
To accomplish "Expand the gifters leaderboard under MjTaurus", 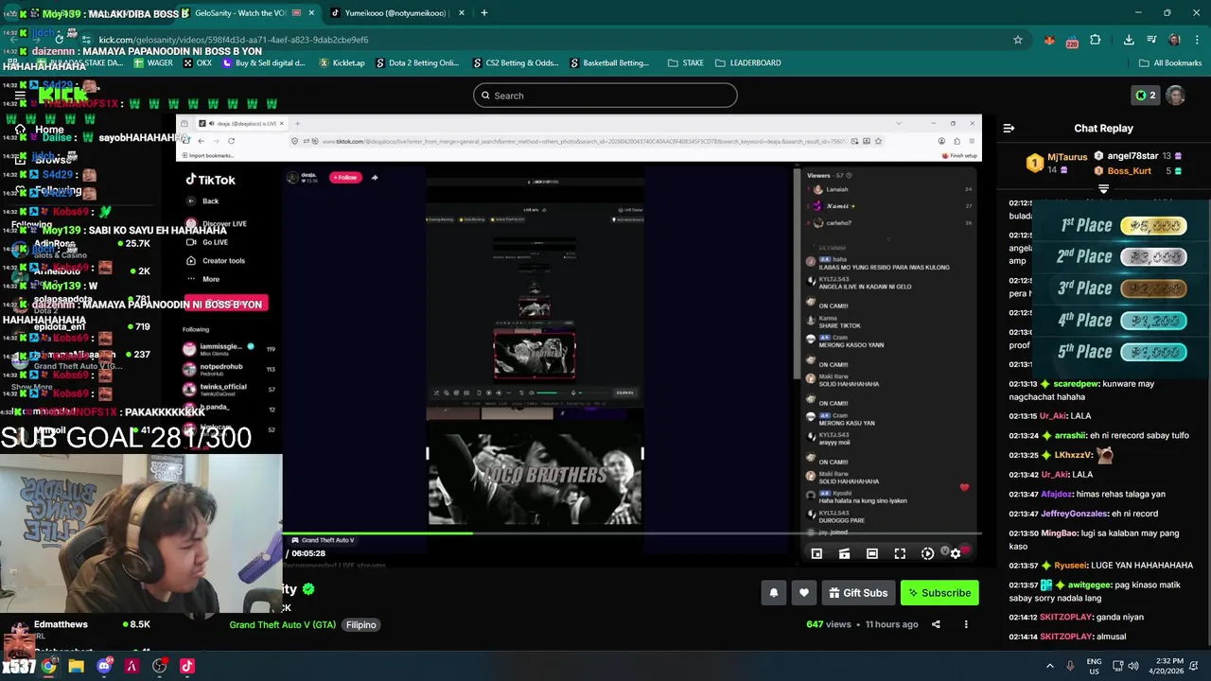I will (x=1103, y=189).
